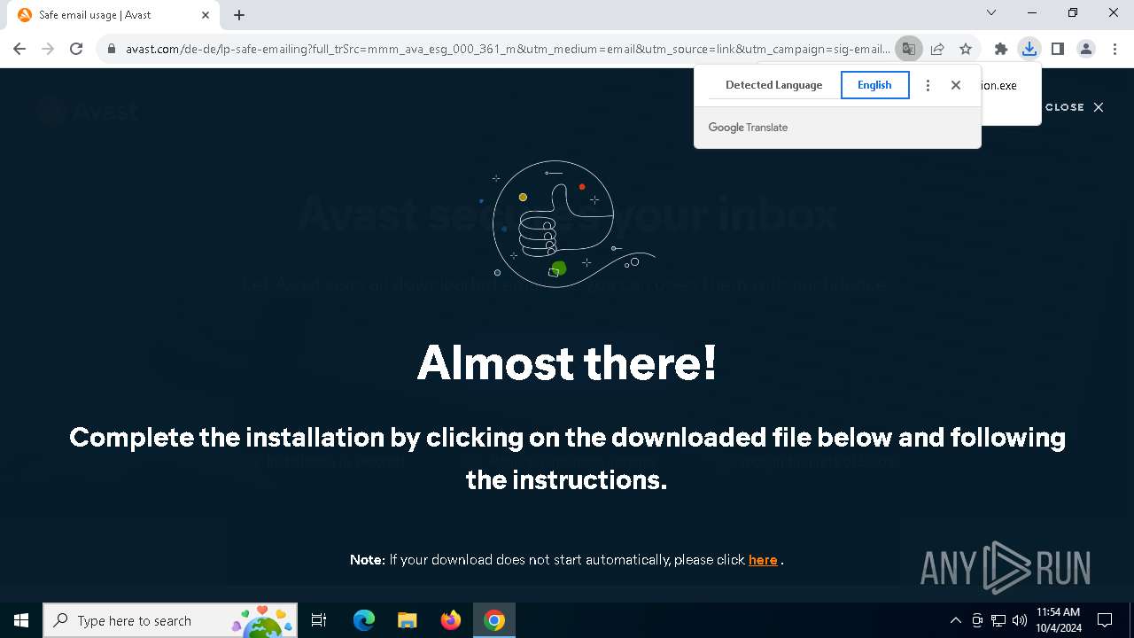
Task: View site information lock icon
Action: [112, 49]
